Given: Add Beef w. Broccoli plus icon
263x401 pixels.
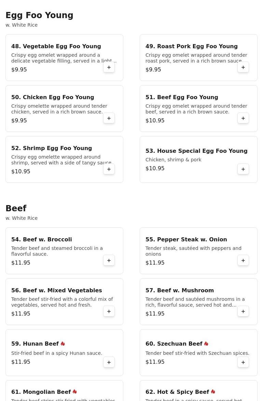Looking at the screenshot, I should click(109, 260).
